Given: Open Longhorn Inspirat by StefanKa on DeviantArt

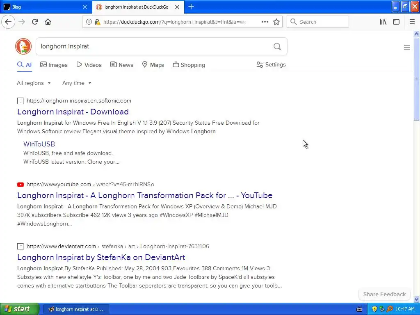Looking at the screenshot, I should [101, 258].
